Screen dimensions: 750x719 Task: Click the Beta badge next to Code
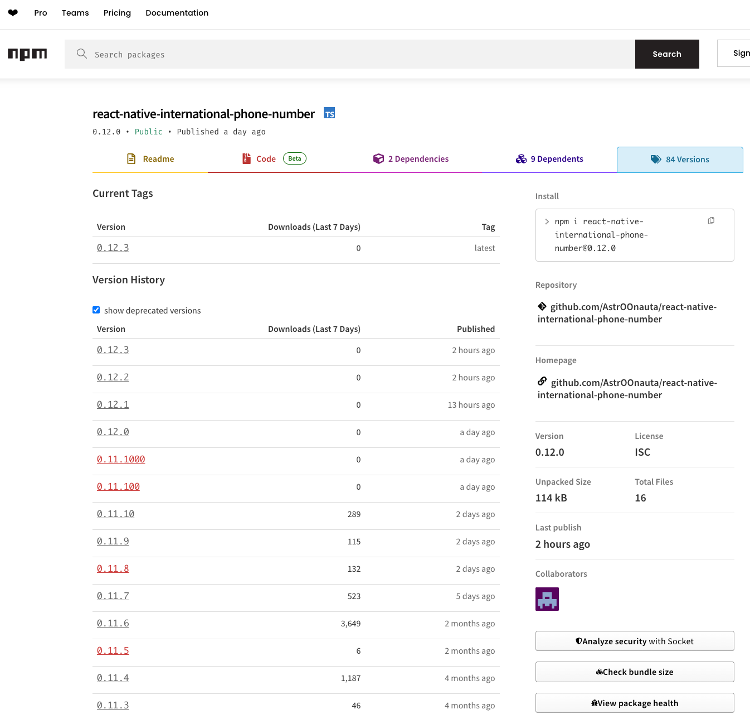295,158
